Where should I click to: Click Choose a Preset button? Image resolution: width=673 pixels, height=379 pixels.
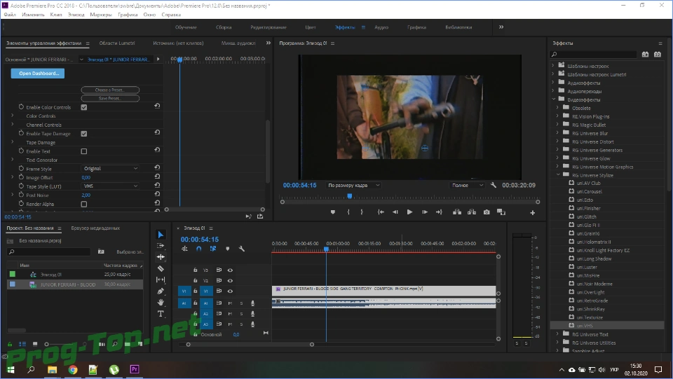click(110, 90)
